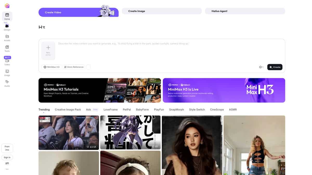Open Home in the sidebar

(x=7, y=16)
